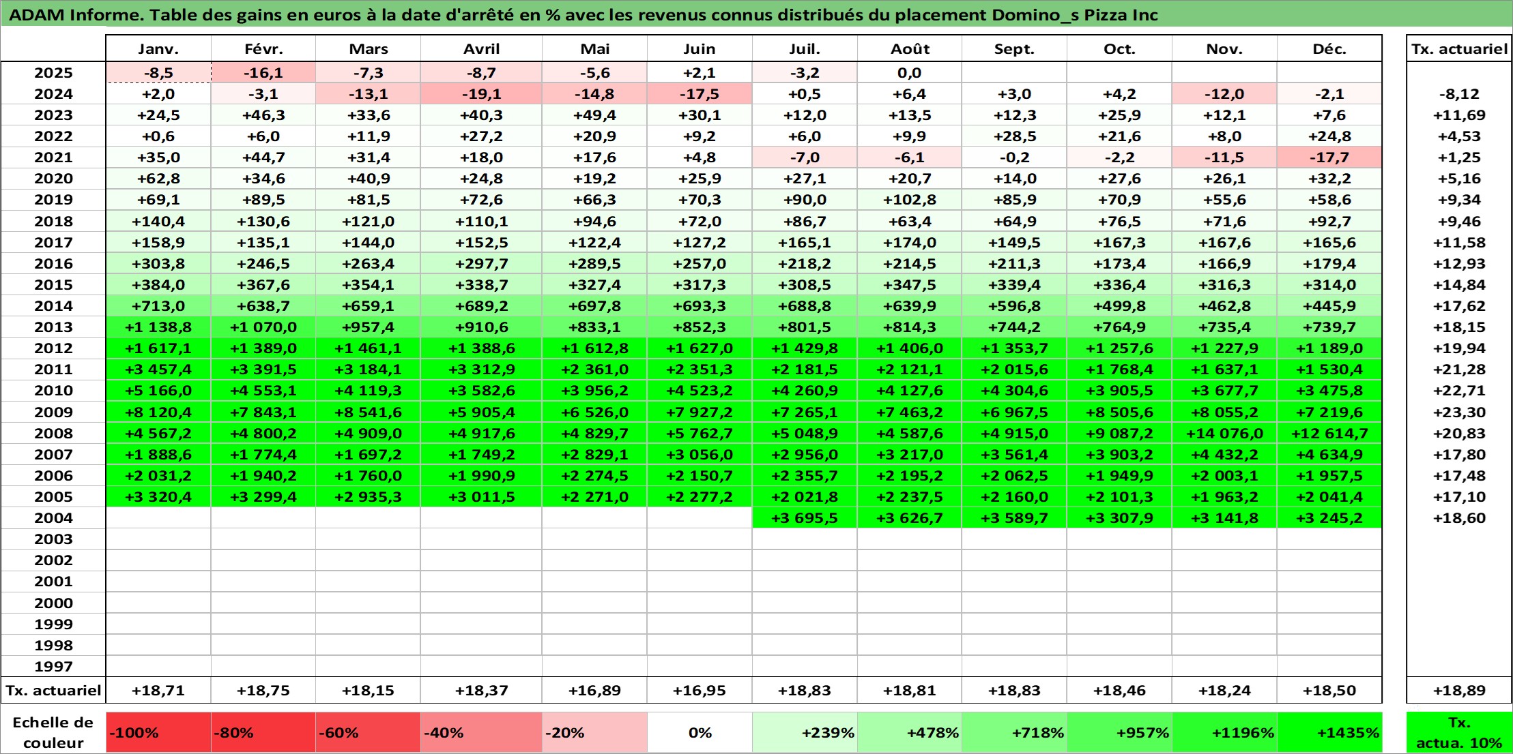This screenshot has width=1513, height=754.
Task: Select the cell with value -19,1
Action: tap(481, 94)
